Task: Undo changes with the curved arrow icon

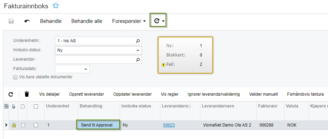Action: (27, 21)
